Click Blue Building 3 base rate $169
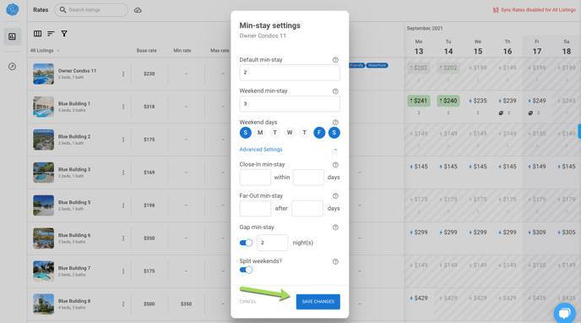Image resolution: width=581 pixels, height=323 pixels. pos(149,172)
